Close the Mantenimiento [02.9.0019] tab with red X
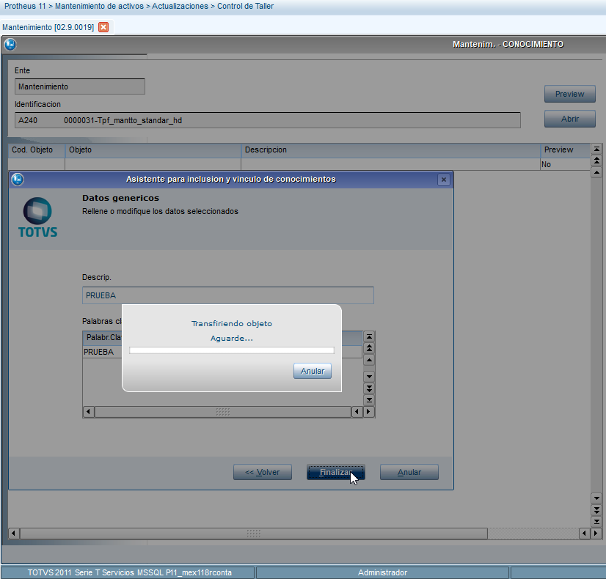 (x=103, y=27)
